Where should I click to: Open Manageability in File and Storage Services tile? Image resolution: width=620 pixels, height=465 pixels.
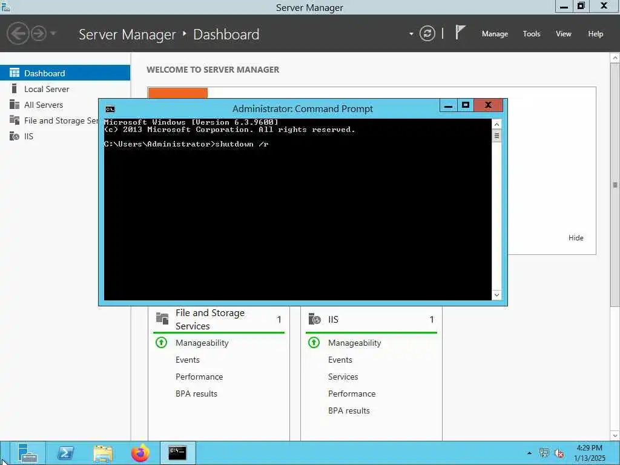click(202, 343)
